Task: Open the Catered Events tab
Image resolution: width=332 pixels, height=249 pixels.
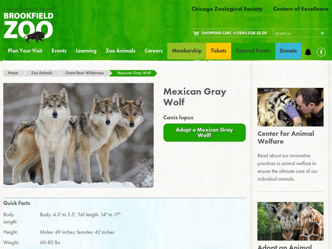Action: tap(253, 51)
